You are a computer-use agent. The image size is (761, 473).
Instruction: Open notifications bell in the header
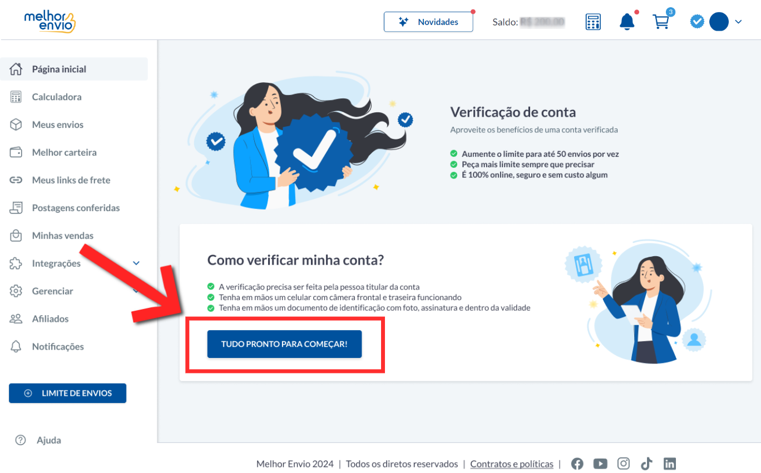coord(627,22)
